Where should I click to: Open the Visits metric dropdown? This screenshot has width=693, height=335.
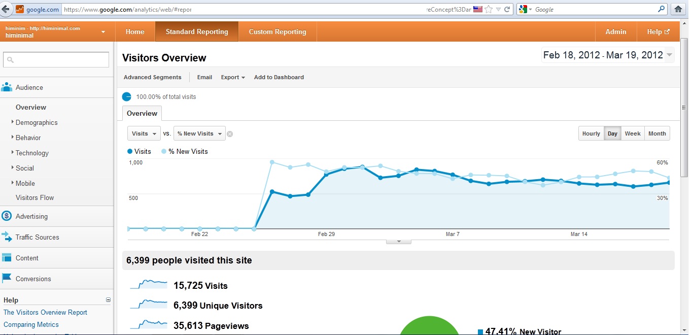144,133
